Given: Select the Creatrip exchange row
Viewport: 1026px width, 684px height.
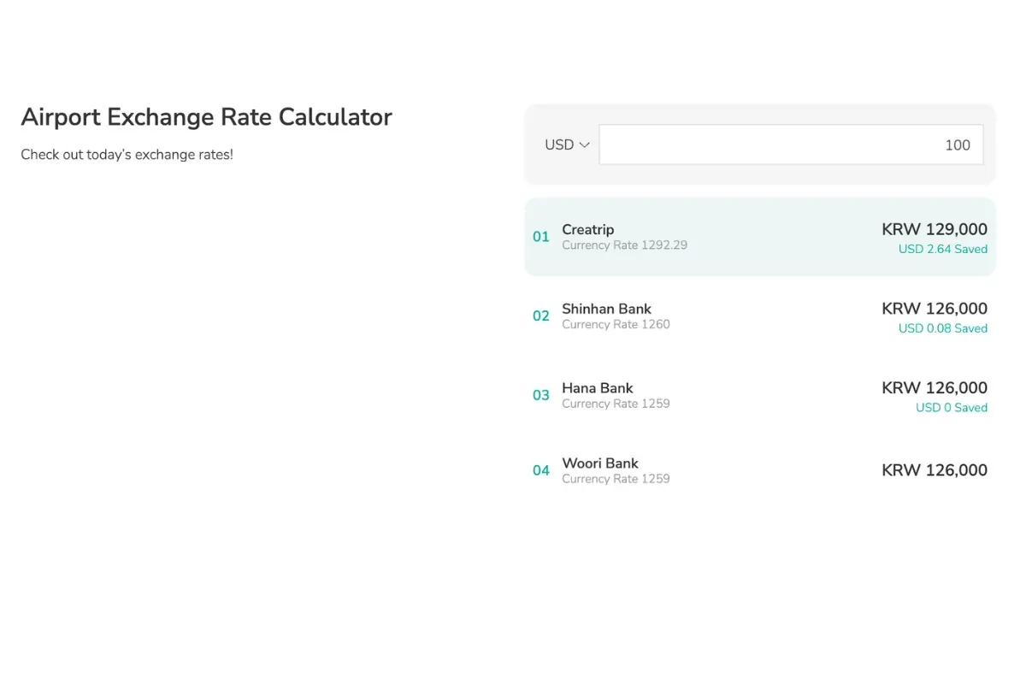Looking at the screenshot, I should [760, 237].
